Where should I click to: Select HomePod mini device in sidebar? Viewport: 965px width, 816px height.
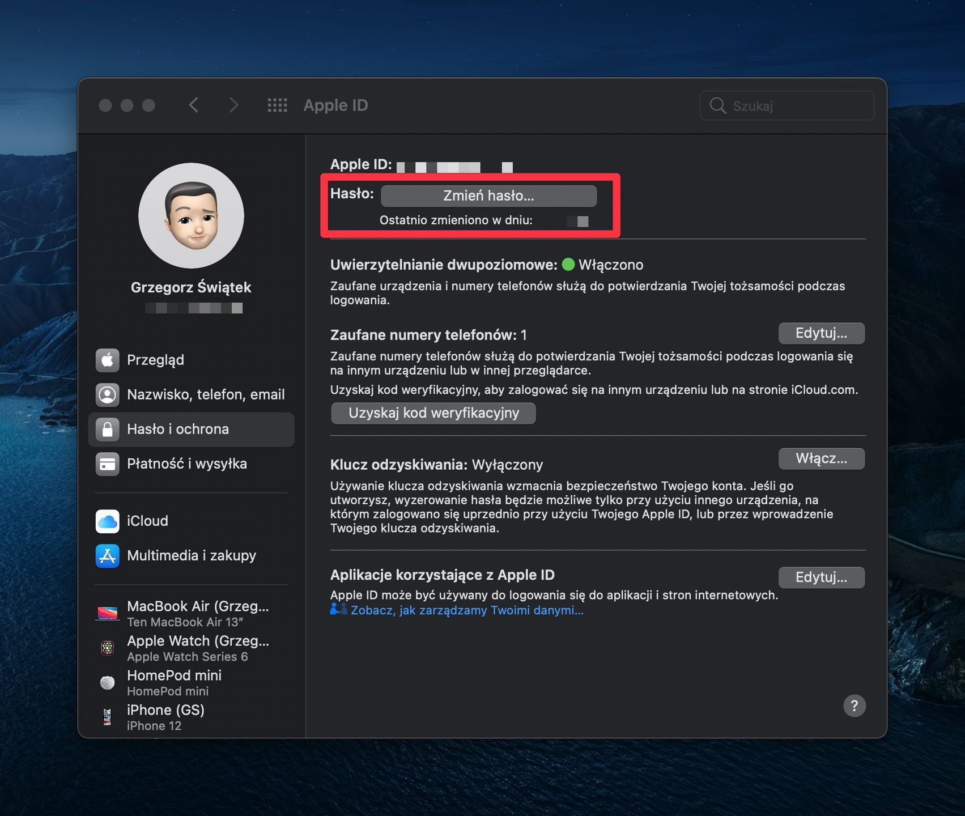click(x=192, y=683)
